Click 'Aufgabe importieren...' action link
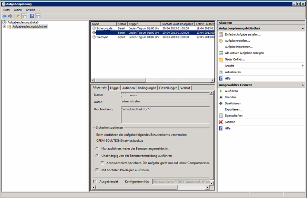The height and width of the screenshot is (198, 307). pos(239,47)
